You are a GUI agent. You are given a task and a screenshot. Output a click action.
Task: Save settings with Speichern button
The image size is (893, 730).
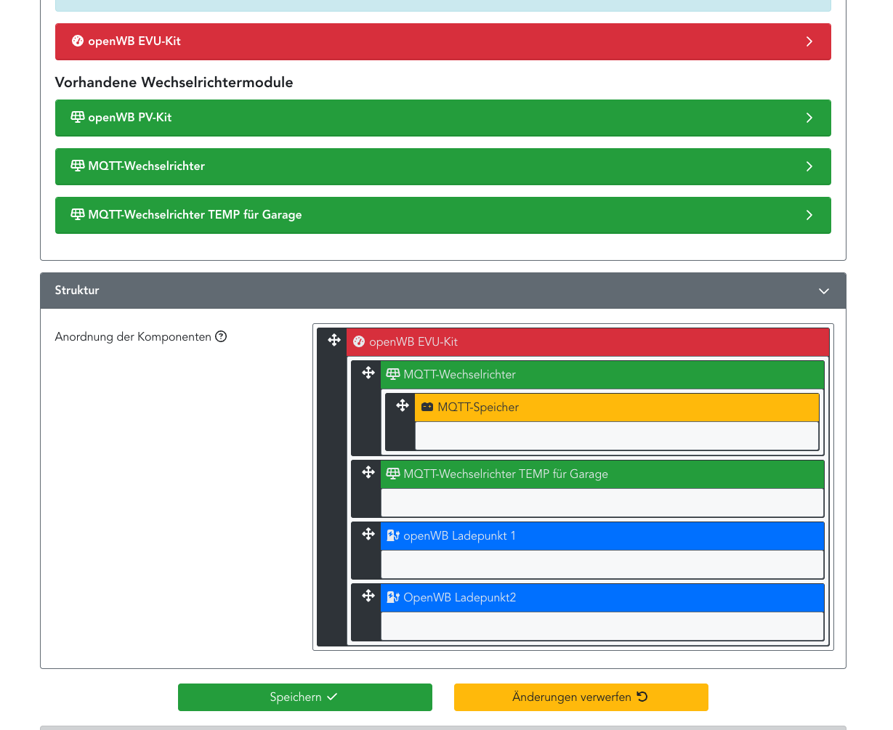point(305,697)
